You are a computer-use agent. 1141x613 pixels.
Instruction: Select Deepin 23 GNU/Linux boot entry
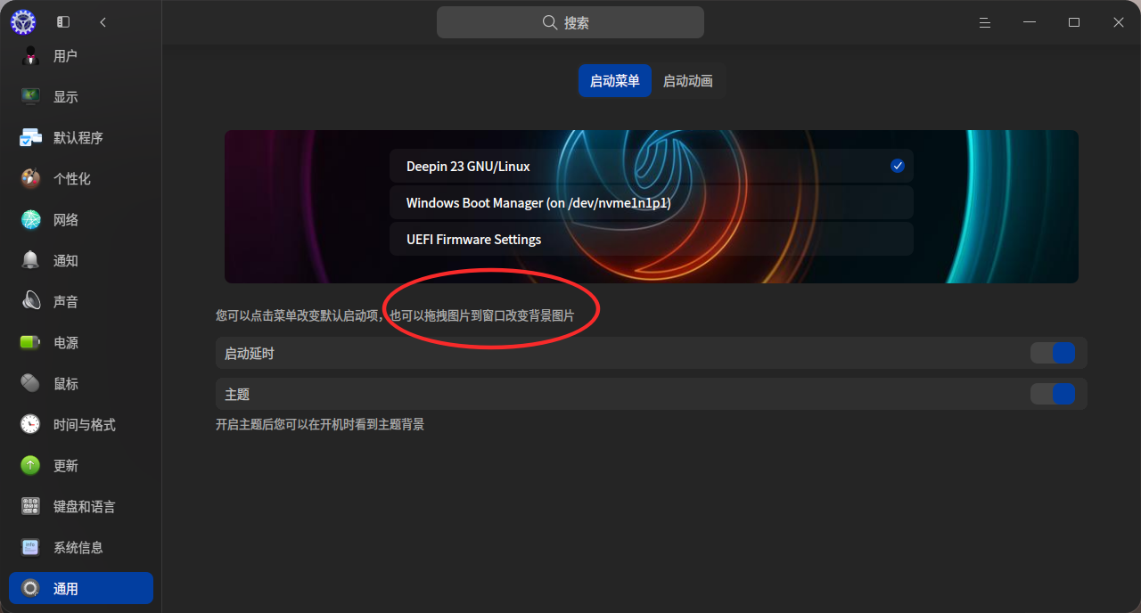click(x=652, y=166)
